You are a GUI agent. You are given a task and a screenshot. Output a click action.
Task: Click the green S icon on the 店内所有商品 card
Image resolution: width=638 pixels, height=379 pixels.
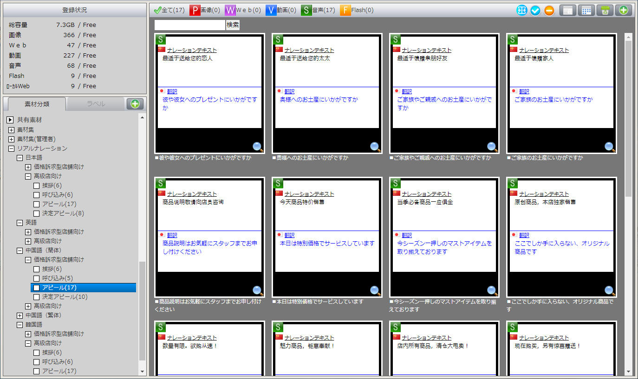[x=396, y=328]
